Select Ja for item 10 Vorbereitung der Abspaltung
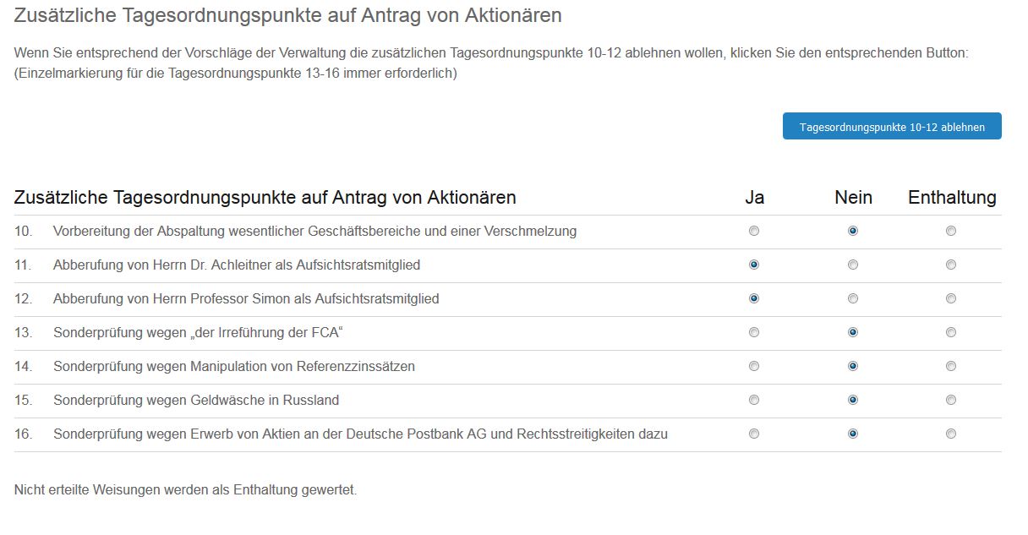The image size is (1028, 535). click(x=753, y=230)
